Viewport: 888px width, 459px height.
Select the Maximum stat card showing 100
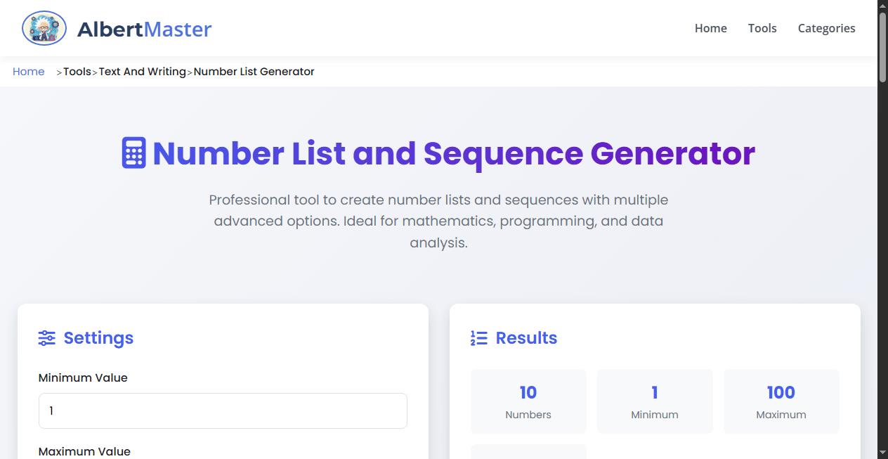[x=781, y=401]
